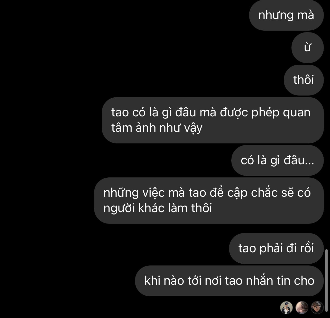The height and width of the screenshot is (318, 330).
Task: Click the text line "tâm ảnh như vậy"
Action: [x=157, y=128]
